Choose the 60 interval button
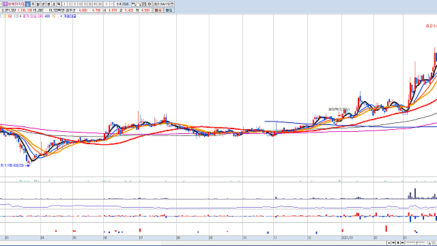The height and width of the screenshot is (246, 437). (100, 4)
